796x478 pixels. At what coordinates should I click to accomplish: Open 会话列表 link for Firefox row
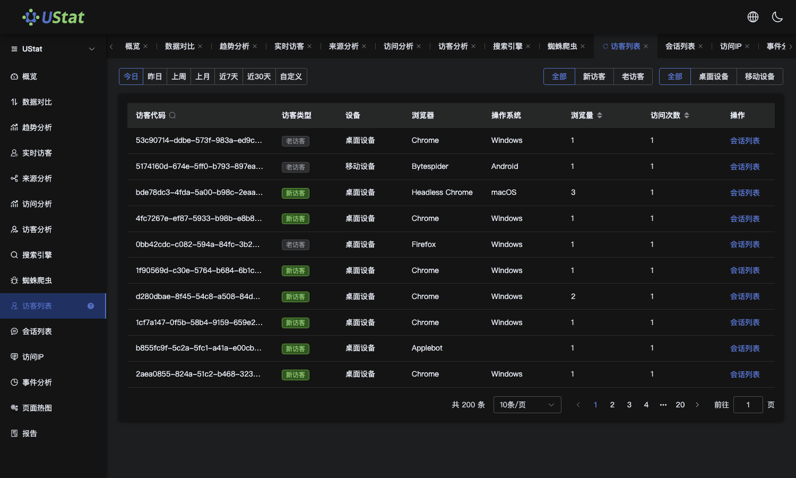click(745, 244)
